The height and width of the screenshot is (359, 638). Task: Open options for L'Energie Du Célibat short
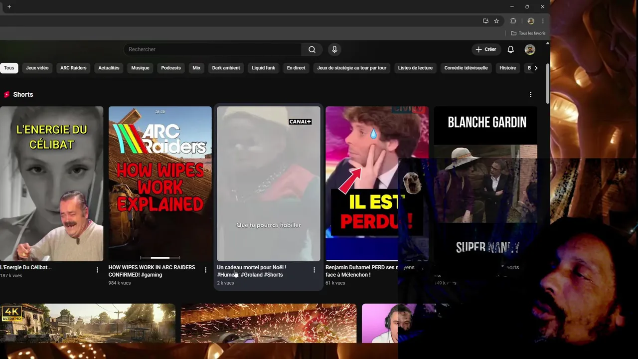(x=97, y=270)
